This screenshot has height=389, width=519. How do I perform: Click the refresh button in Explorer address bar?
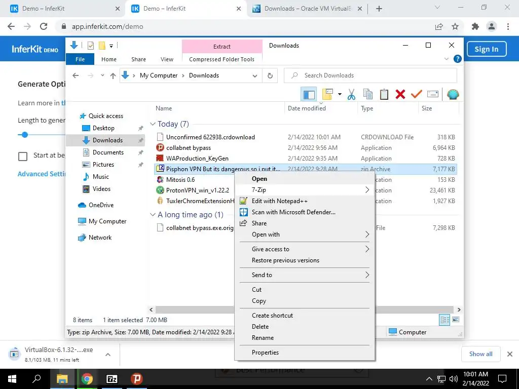pyautogui.click(x=270, y=76)
